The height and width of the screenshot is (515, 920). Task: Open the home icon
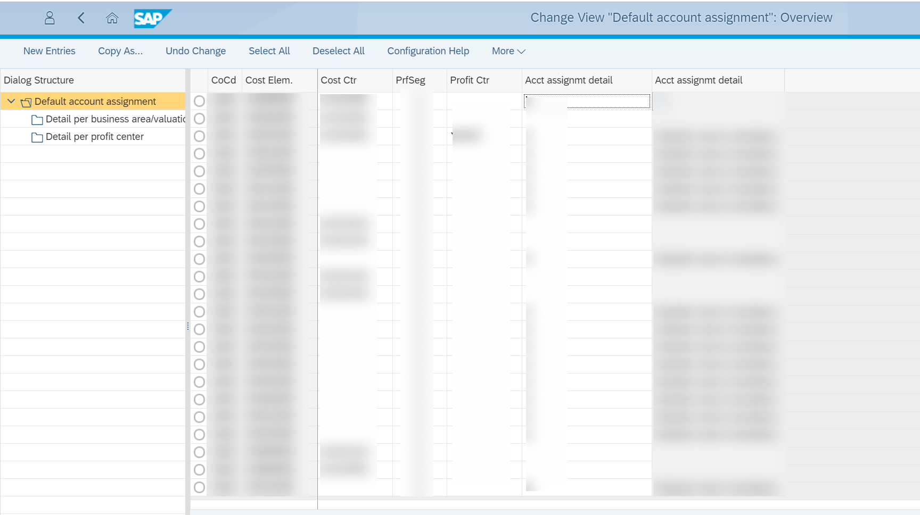click(x=112, y=18)
